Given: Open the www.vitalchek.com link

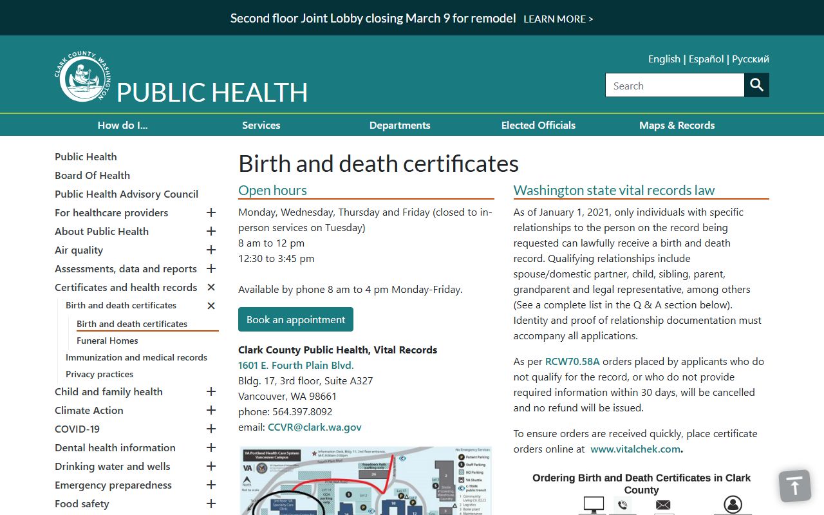Looking at the screenshot, I should point(635,449).
